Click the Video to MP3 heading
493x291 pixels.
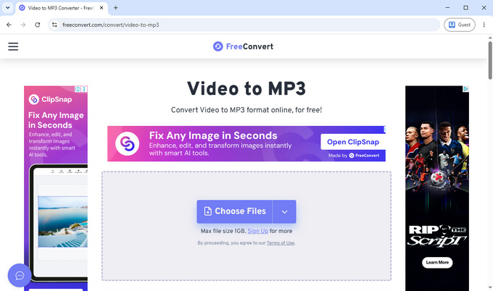click(x=246, y=88)
